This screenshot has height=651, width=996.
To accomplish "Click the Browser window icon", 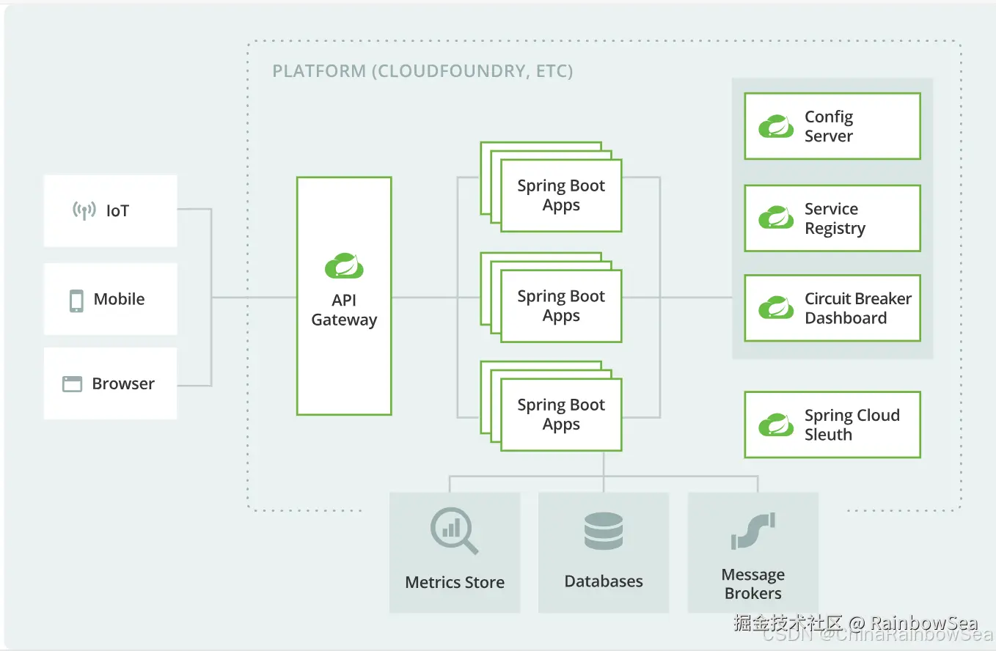I will 72,384.
